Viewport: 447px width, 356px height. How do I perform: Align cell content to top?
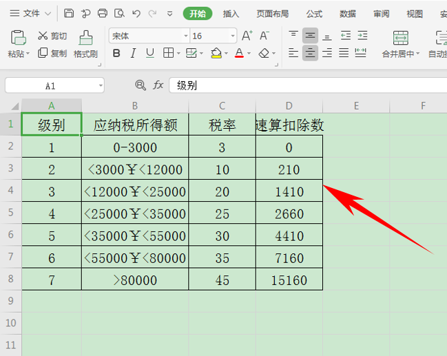point(293,36)
